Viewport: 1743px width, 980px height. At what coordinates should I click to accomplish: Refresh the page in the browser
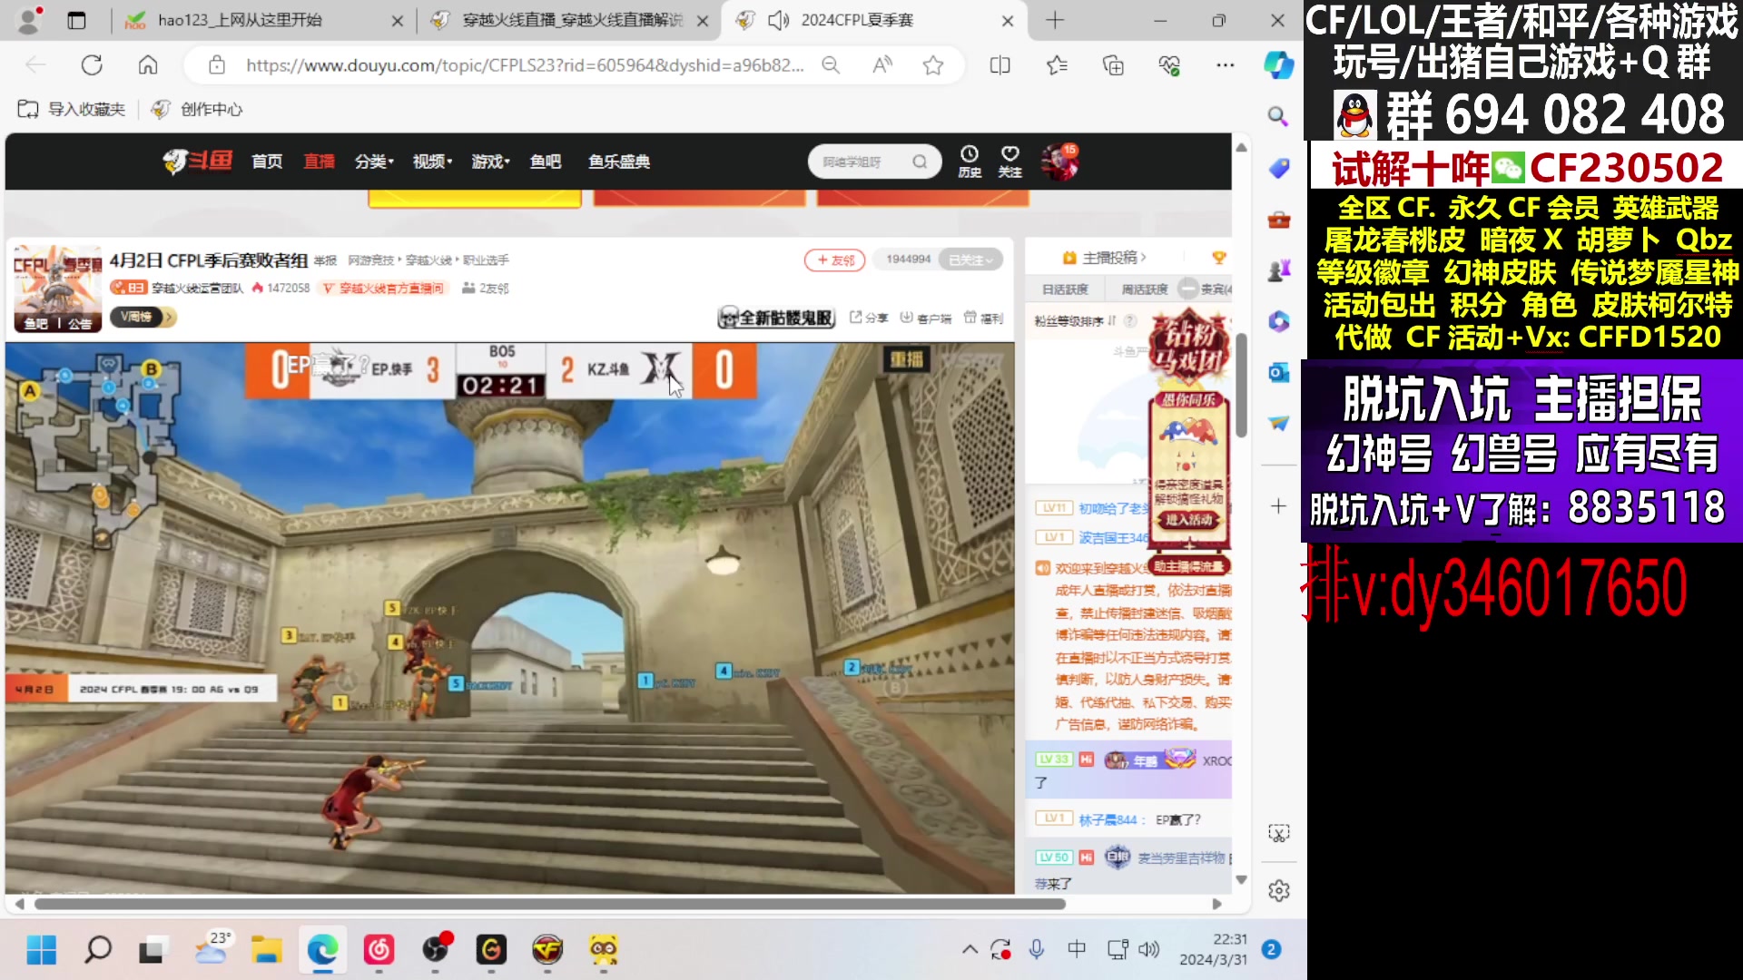click(x=92, y=65)
